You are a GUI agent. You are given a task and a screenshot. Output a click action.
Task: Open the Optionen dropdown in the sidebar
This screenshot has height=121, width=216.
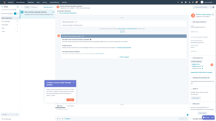tap(10, 114)
